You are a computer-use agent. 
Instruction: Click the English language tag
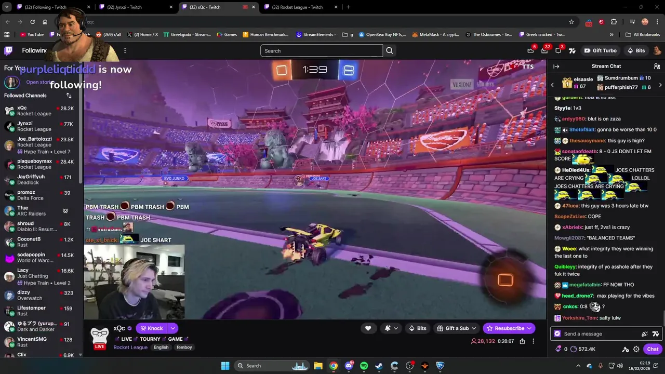click(x=161, y=347)
